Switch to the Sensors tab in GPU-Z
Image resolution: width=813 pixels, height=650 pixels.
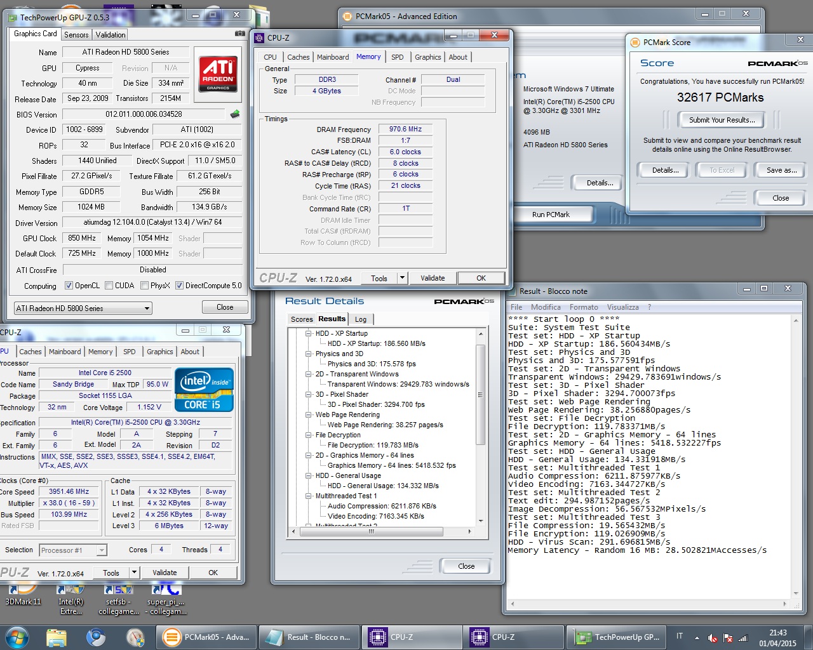[76, 35]
